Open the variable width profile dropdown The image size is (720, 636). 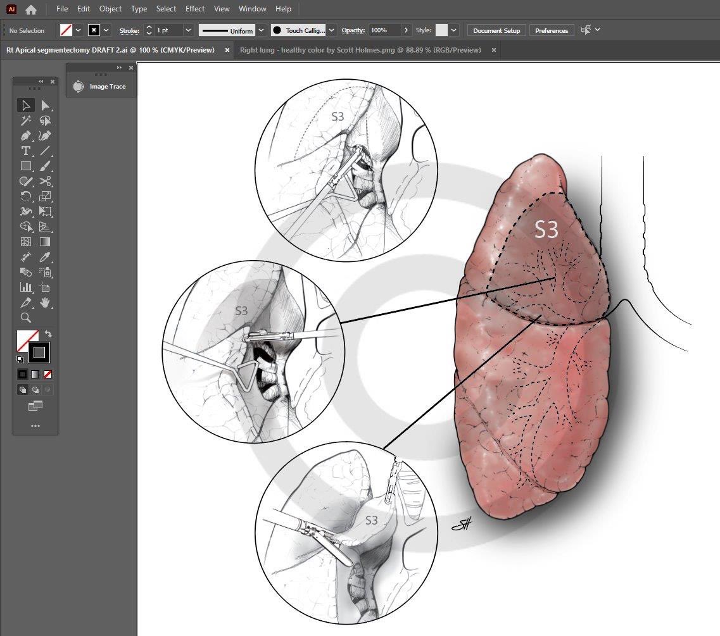point(261,30)
